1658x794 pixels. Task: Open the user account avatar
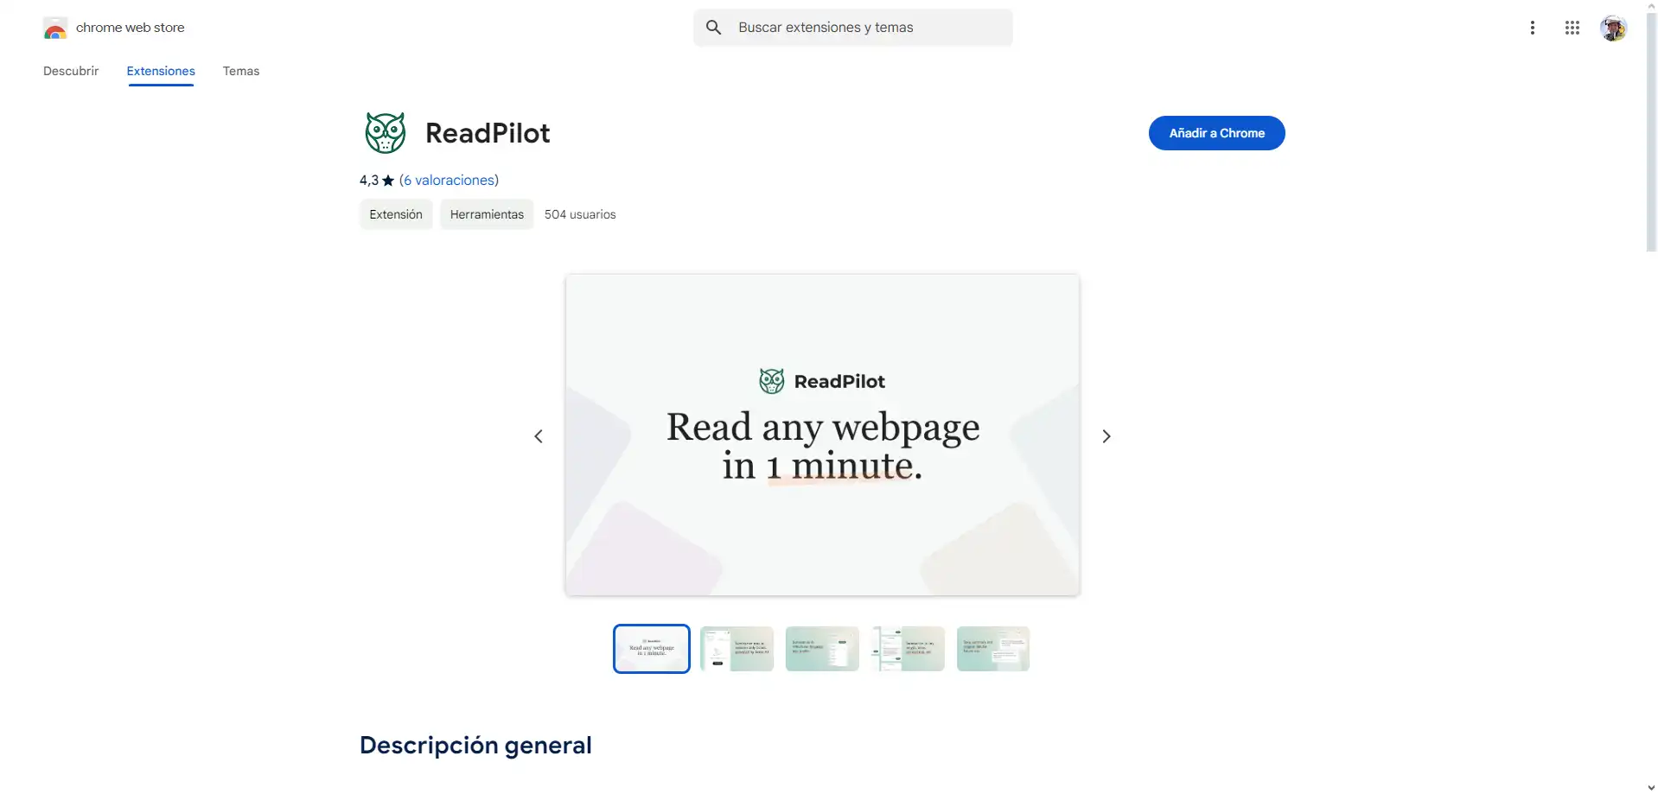1612,28
